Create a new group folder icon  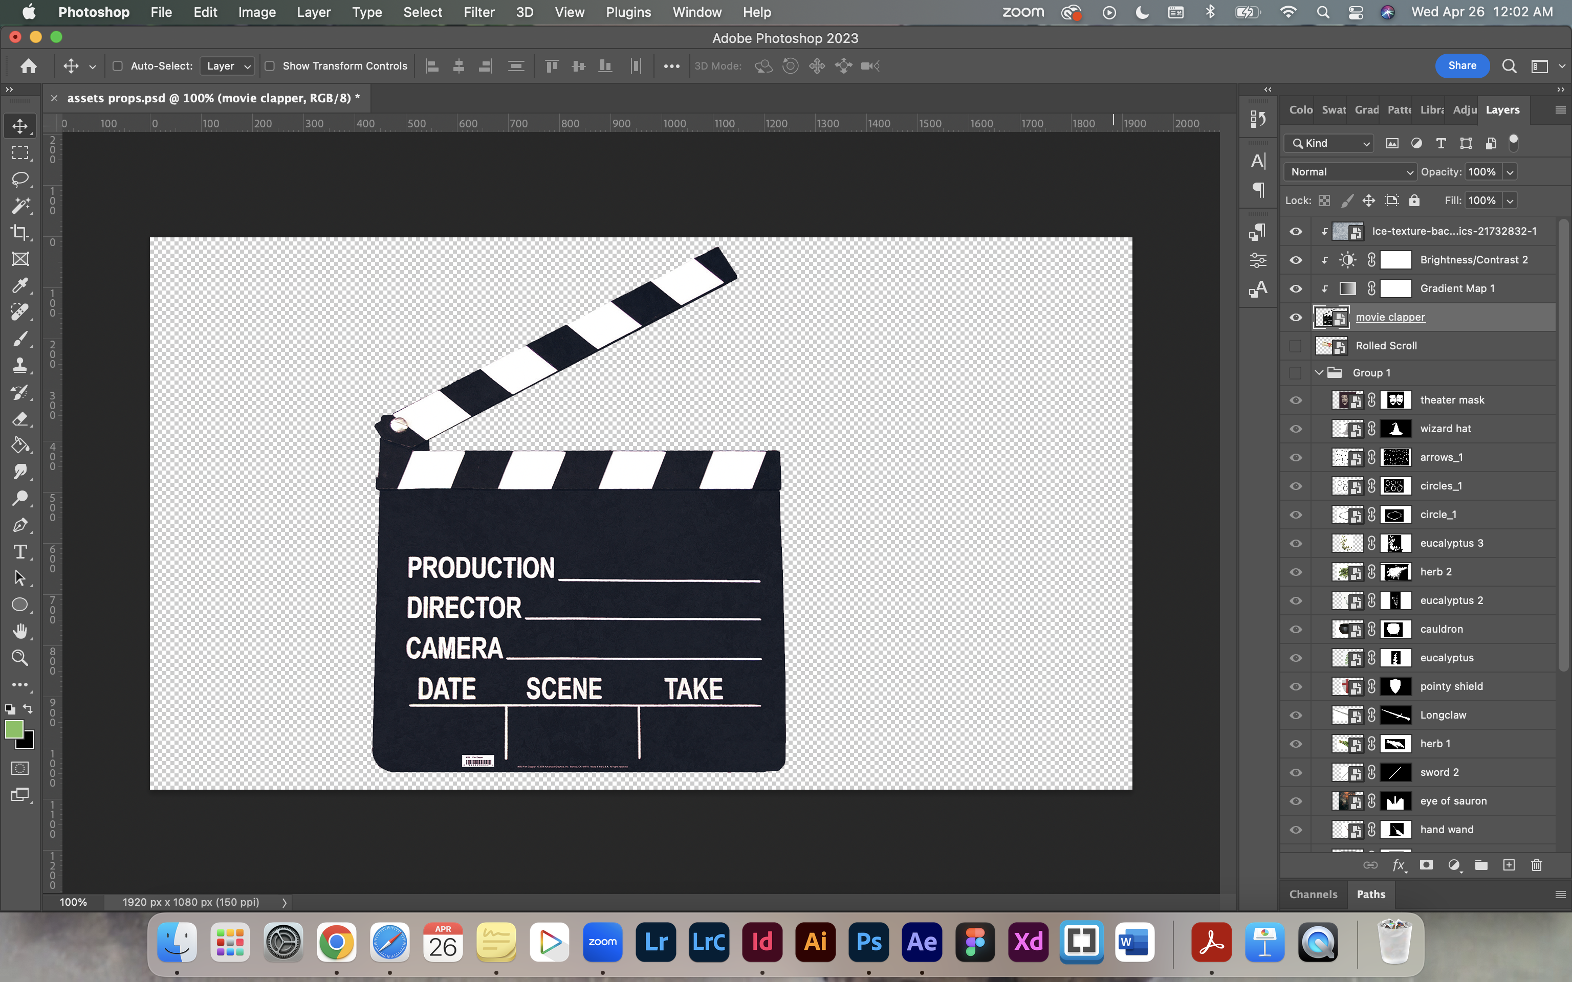tap(1481, 865)
